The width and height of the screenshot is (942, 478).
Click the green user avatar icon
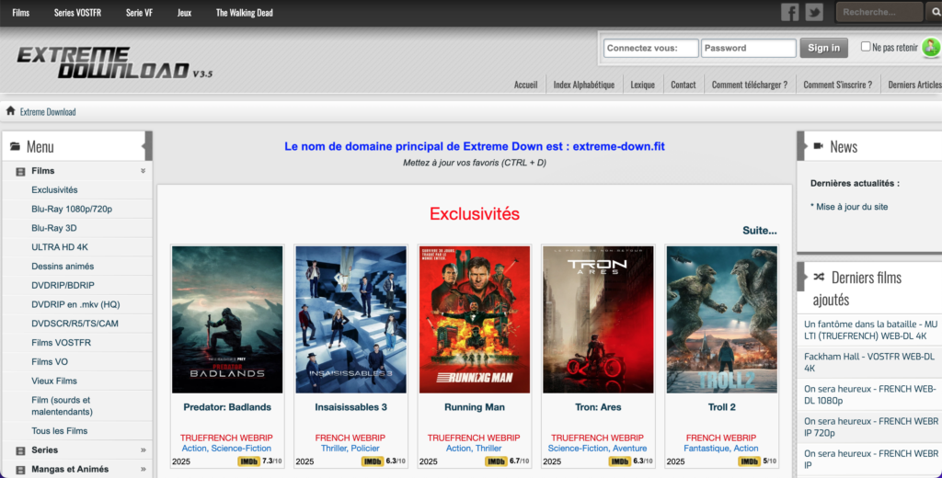[931, 48]
